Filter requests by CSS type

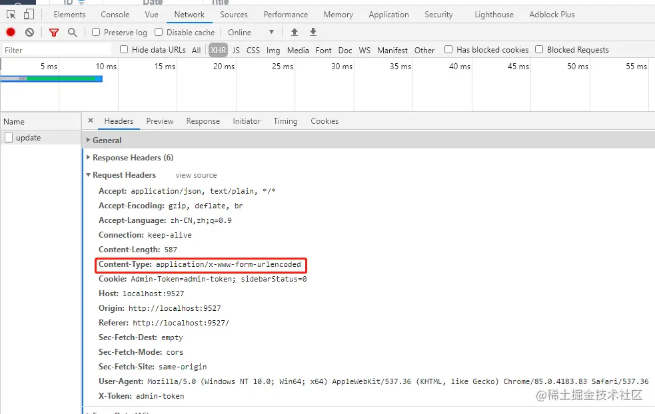[253, 50]
